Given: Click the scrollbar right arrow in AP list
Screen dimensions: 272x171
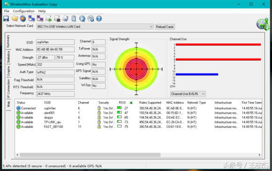Looking at the screenshot, I should click(x=259, y=155).
